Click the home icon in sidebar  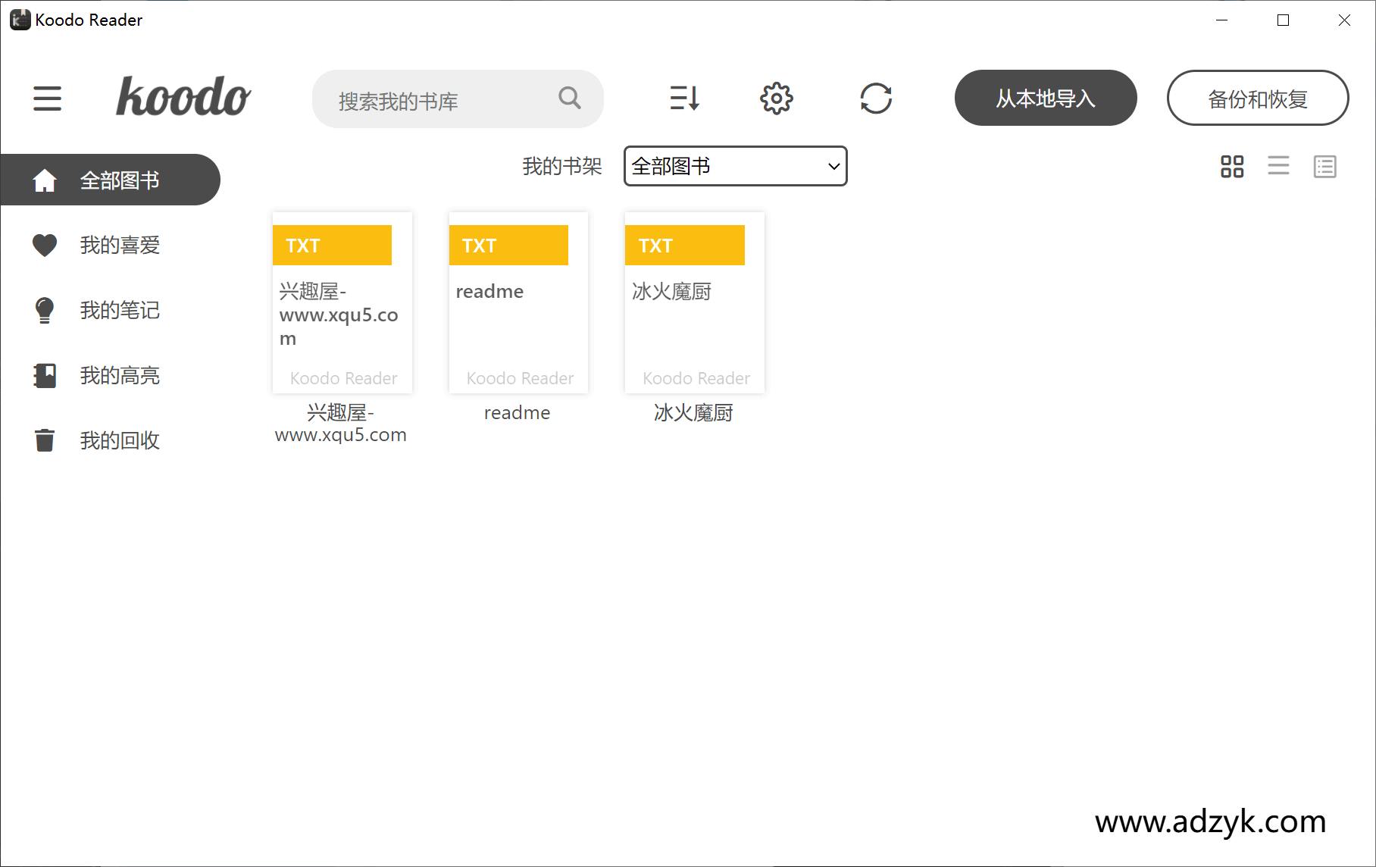click(x=45, y=180)
